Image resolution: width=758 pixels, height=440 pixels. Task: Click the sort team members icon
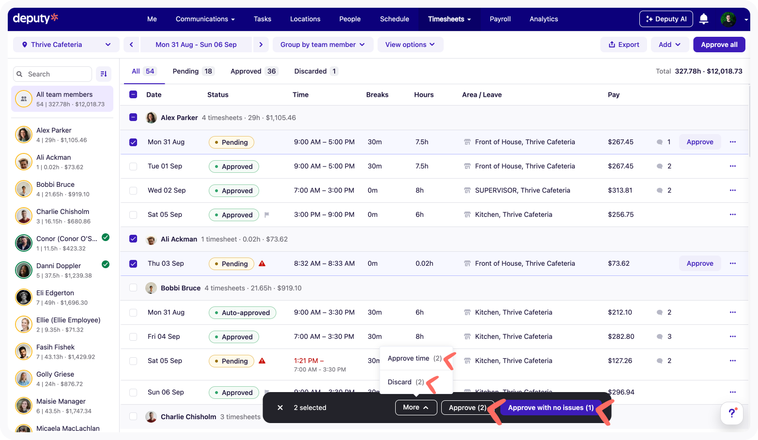(104, 74)
